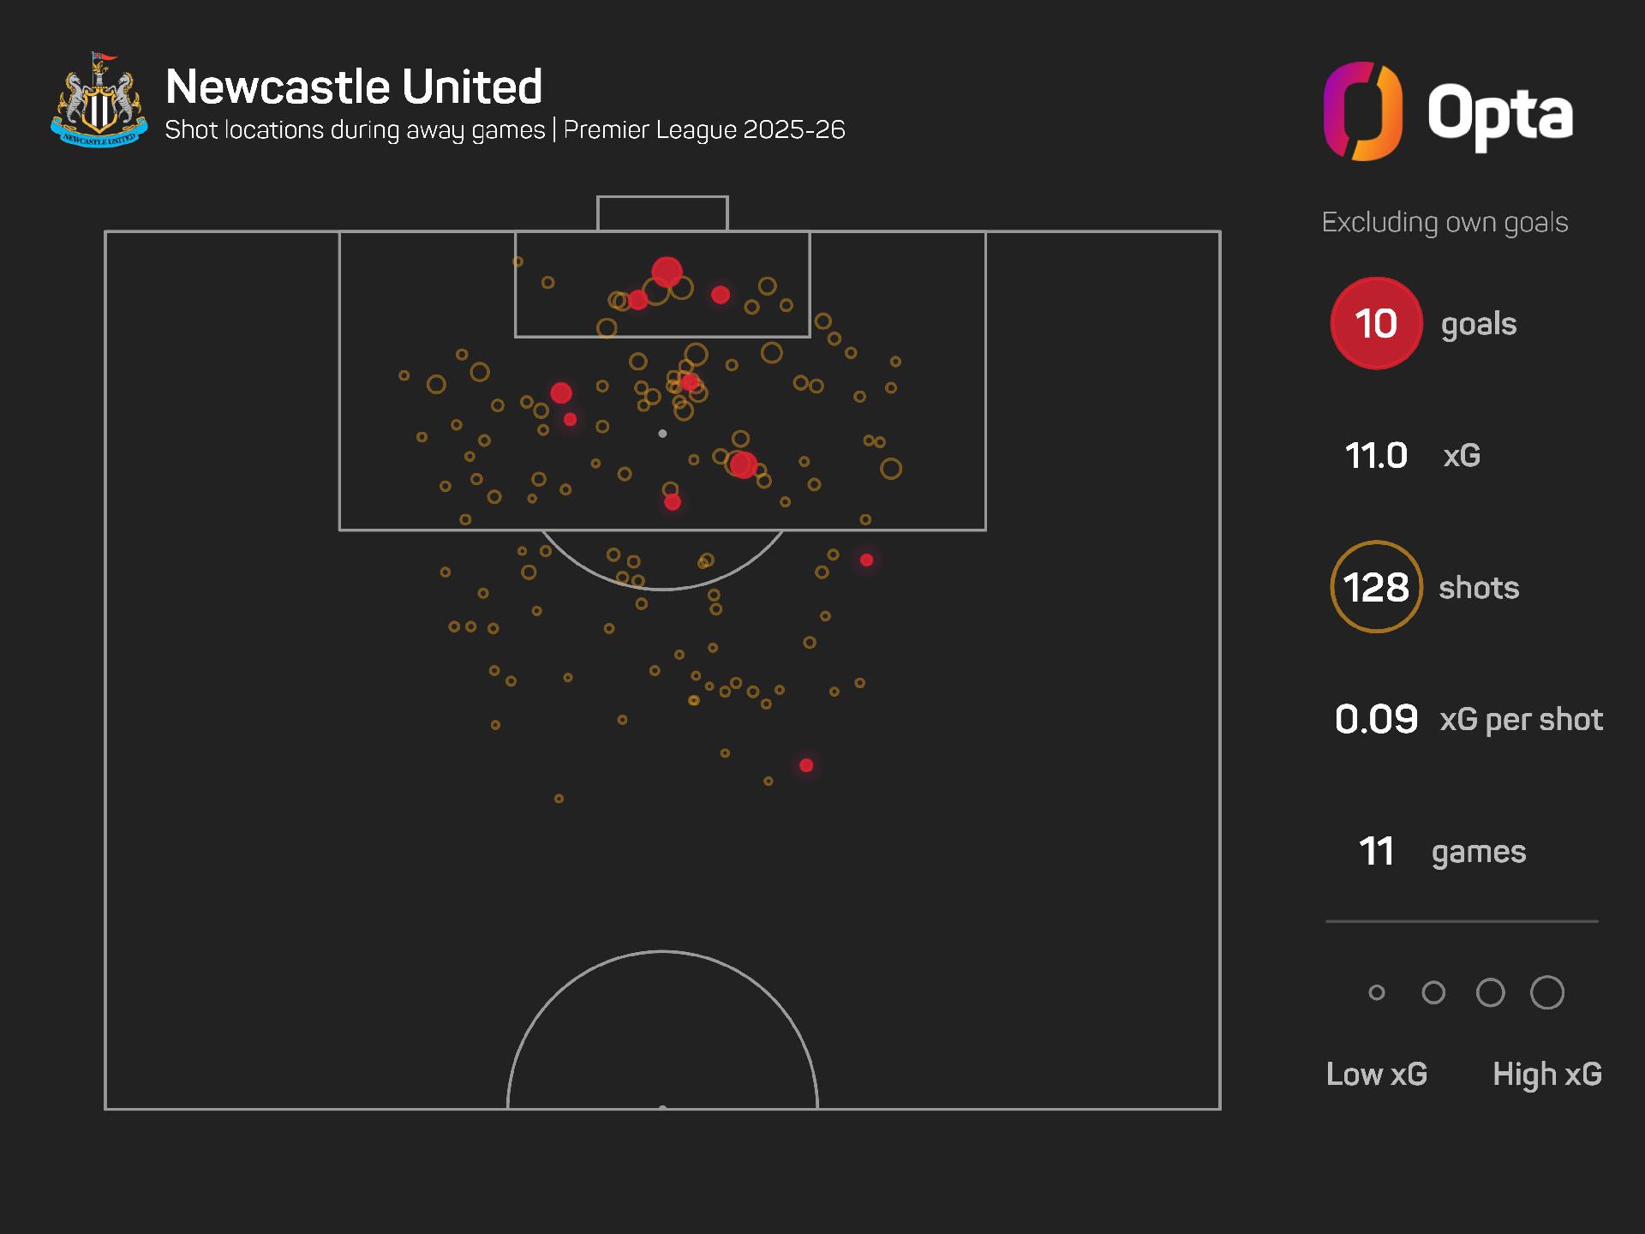This screenshot has height=1234, width=1645.
Task: Click the gold circle showing 128 shots
Action: click(1376, 587)
